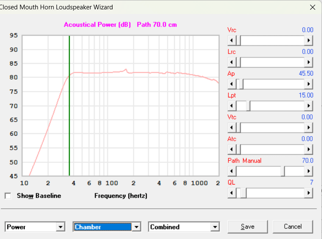Click the Ap slider thumb
322x239 pixels.
pos(241,84)
